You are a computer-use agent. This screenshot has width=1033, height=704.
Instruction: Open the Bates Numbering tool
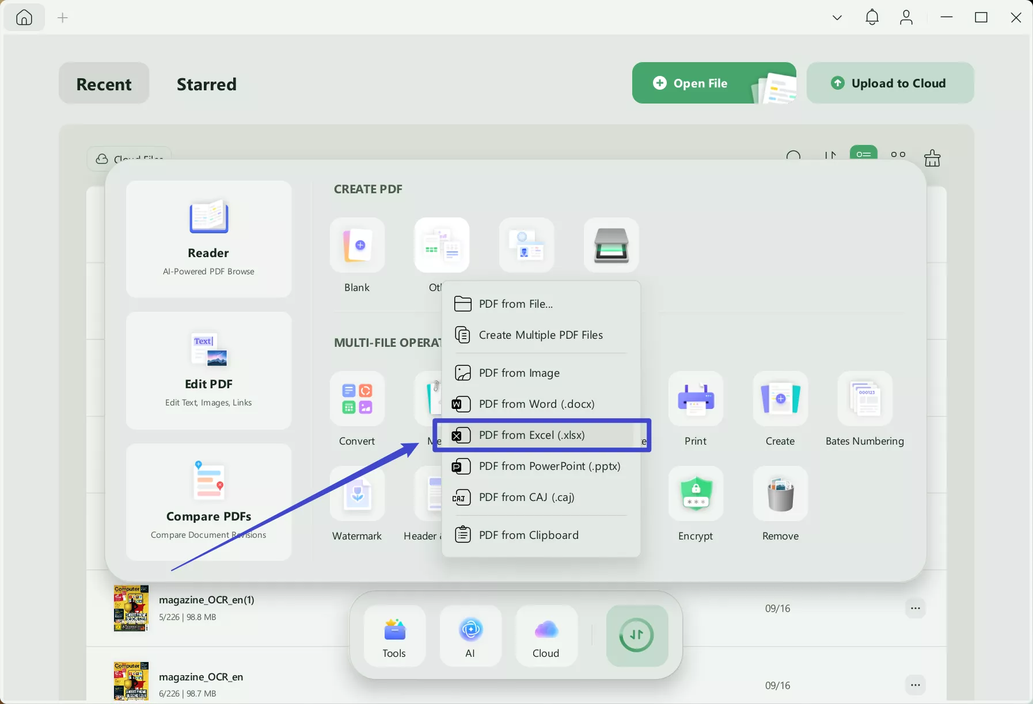(x=865, y=399)
